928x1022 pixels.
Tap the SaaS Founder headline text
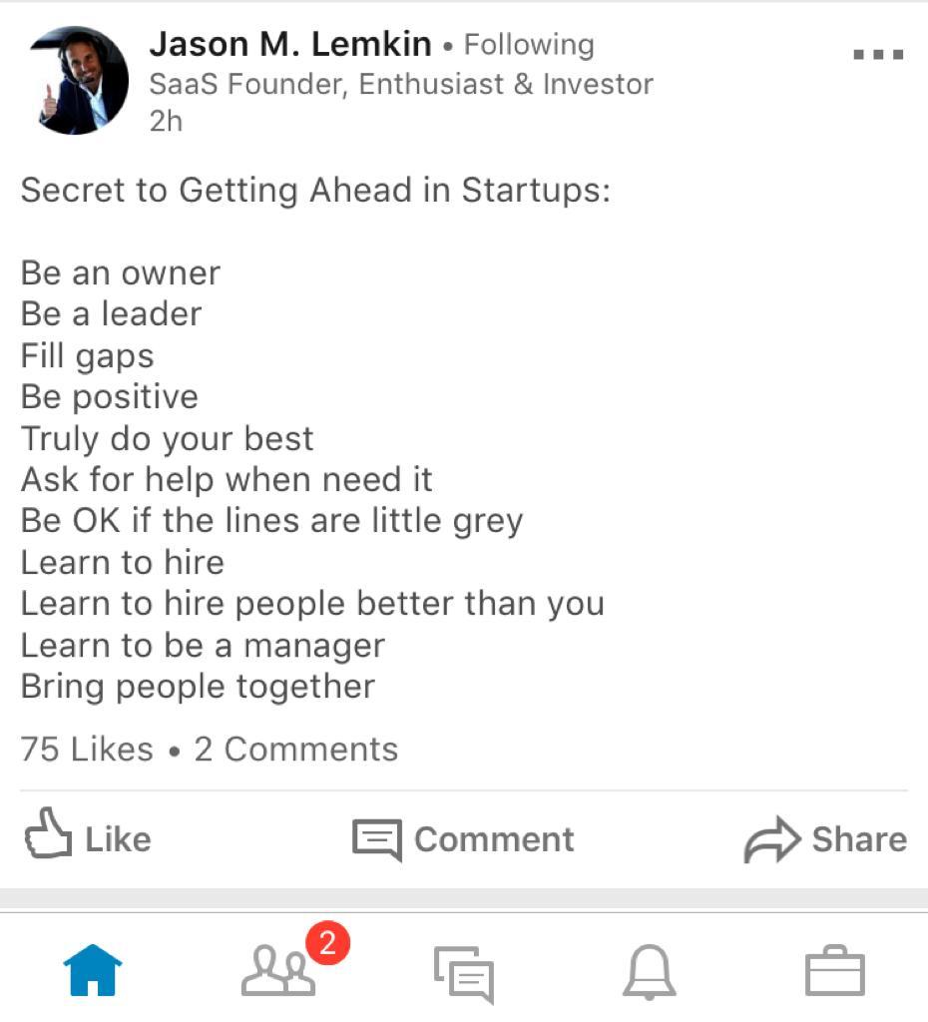pyautogui.click(x=401, y=84)
